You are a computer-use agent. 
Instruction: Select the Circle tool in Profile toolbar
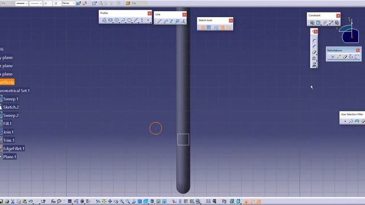117,20
